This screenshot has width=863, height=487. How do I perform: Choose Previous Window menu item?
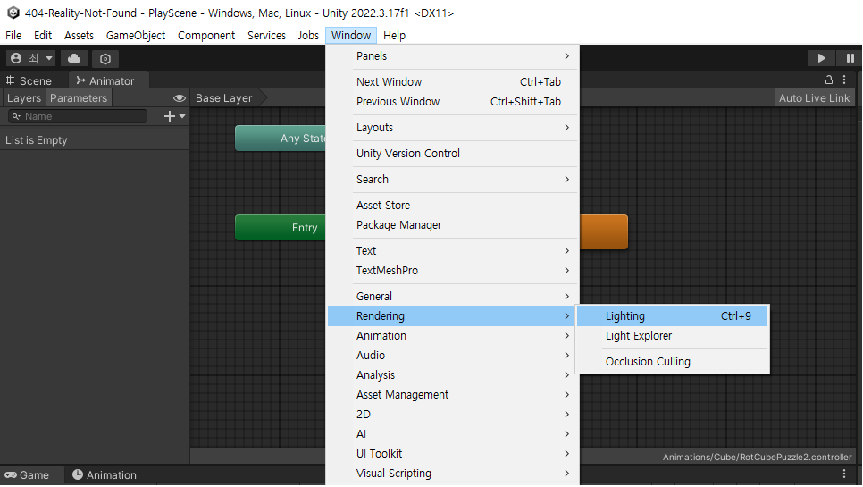coord(453,102)
